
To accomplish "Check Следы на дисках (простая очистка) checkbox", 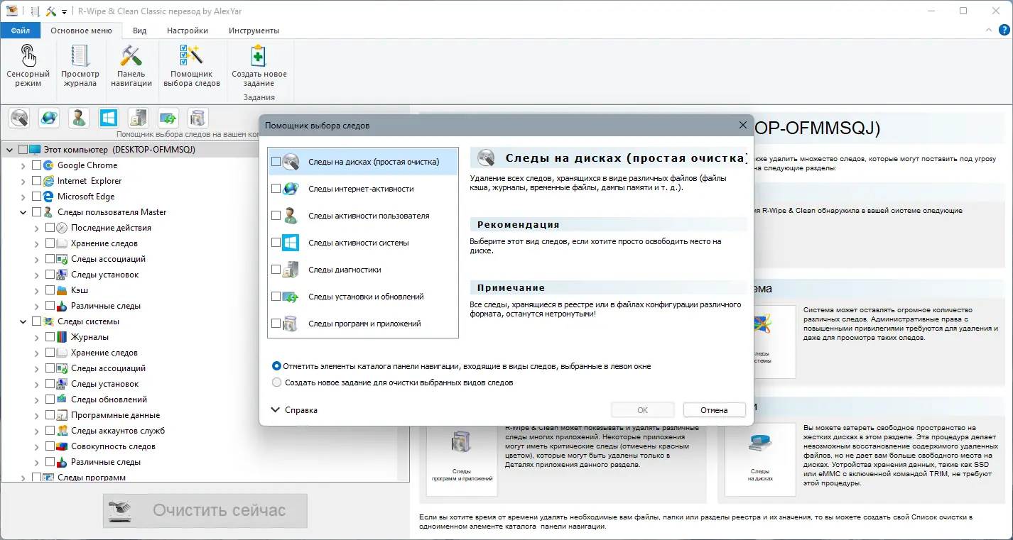I will click(276, 162).
